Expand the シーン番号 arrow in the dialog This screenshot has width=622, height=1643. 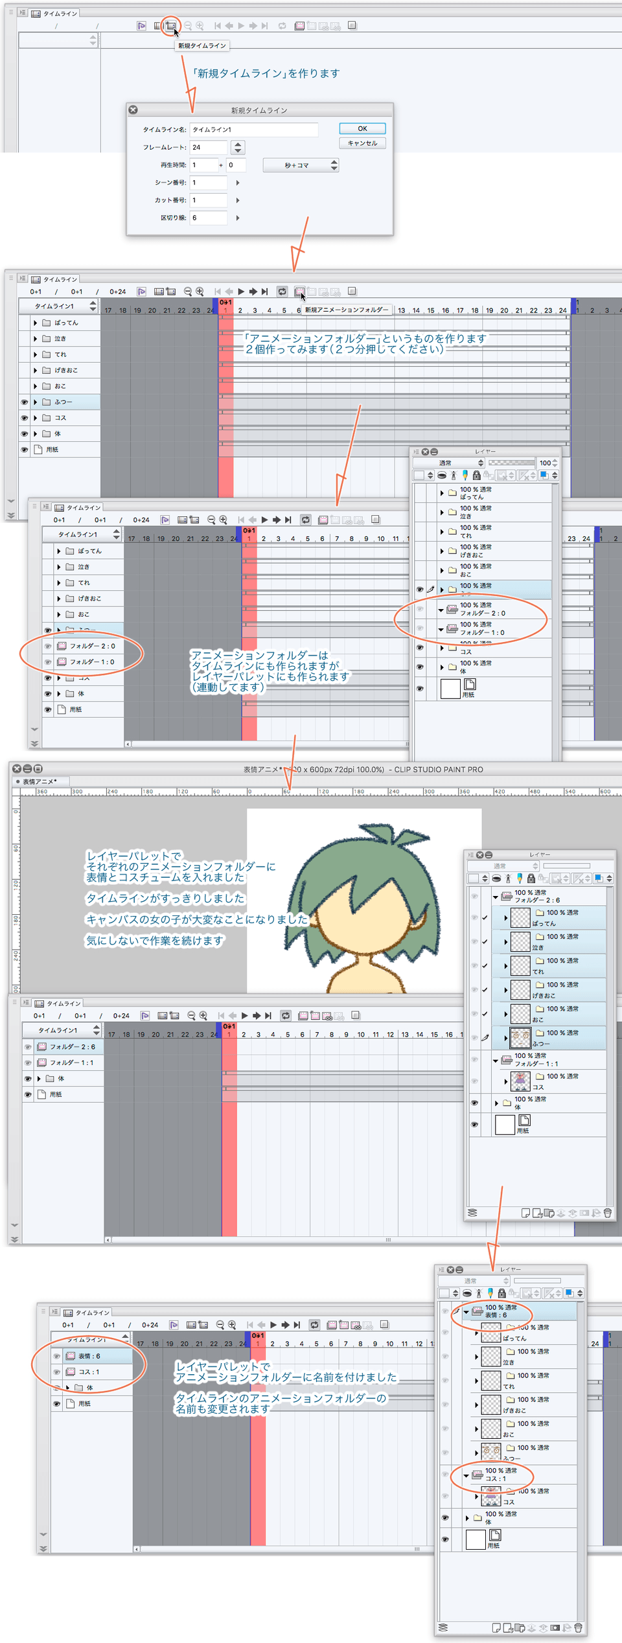pyautogui.click(x=238, y=183)
